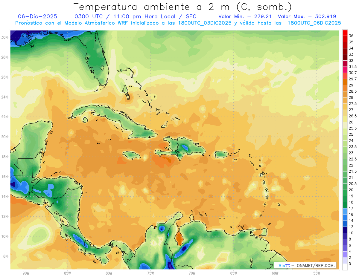Click the '24N' latitude label
This screenshot has width=359, height=277.
click(x=5, y=97)
